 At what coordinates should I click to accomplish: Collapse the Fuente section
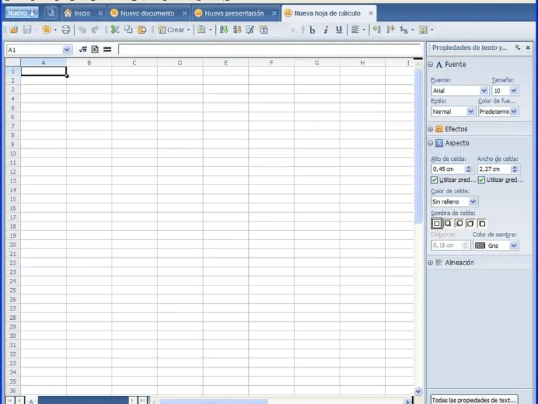click(x=430, y=64)
